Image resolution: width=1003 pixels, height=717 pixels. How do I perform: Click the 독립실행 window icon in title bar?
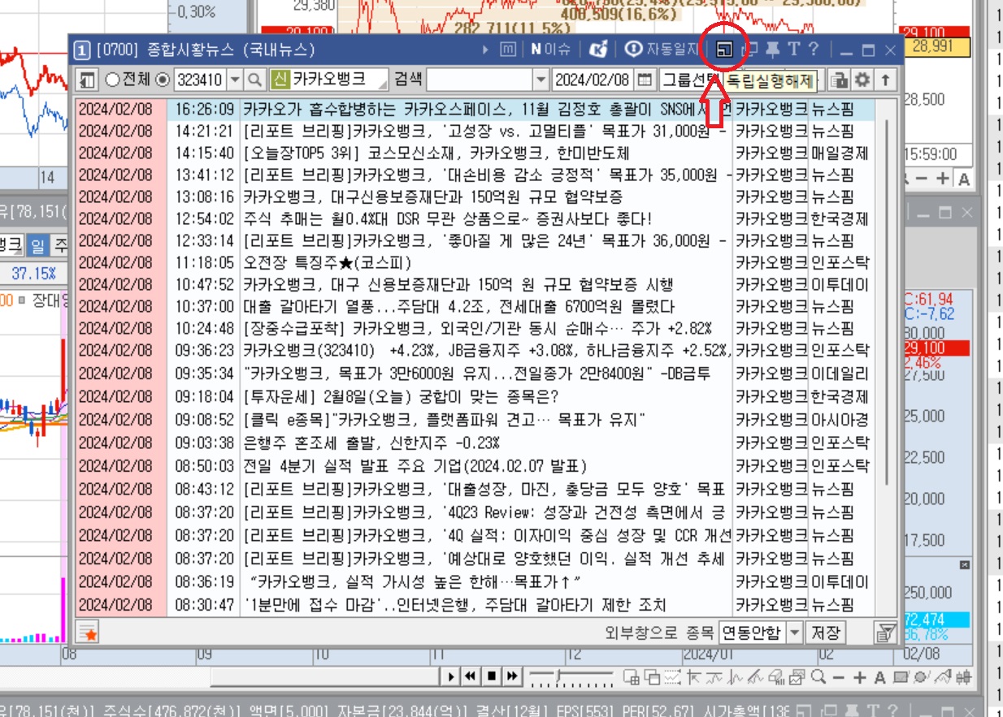click(724, 50)
